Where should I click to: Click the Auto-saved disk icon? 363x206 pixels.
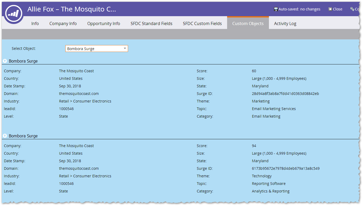(x=276, y=9)
